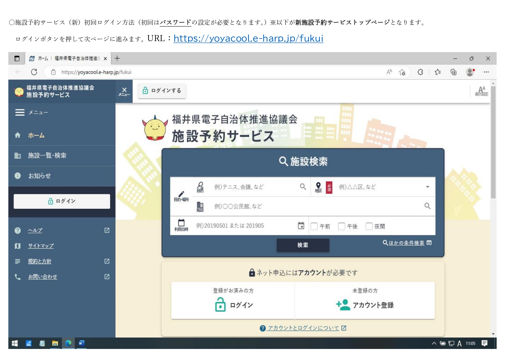The image size is (505, 357).
Task: Open the Windows Start menu
Action: (x=15, y=343)
